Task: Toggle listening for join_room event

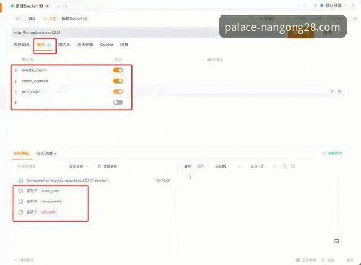Action: tap(118, 92)
